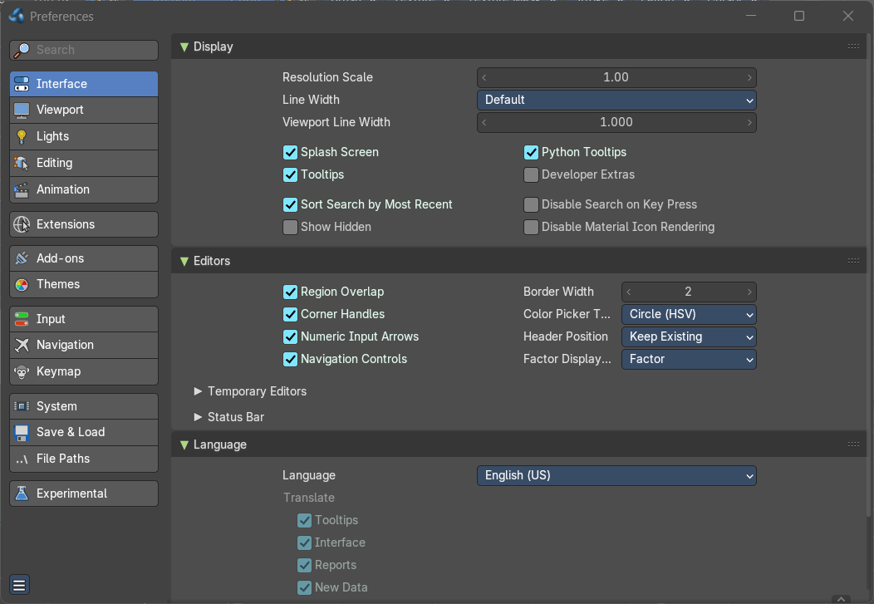Disable the Splash Screen checkbox
The height and width of the screenshot is (604, 874).
click(x=291, y=152)
